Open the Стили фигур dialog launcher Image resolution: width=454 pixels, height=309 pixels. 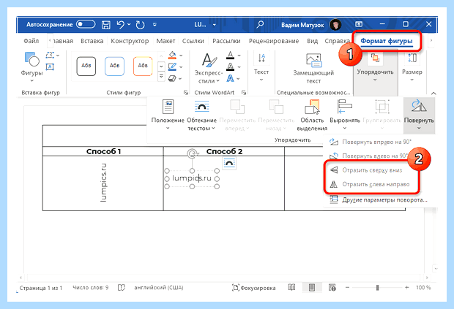pos(185,93)
